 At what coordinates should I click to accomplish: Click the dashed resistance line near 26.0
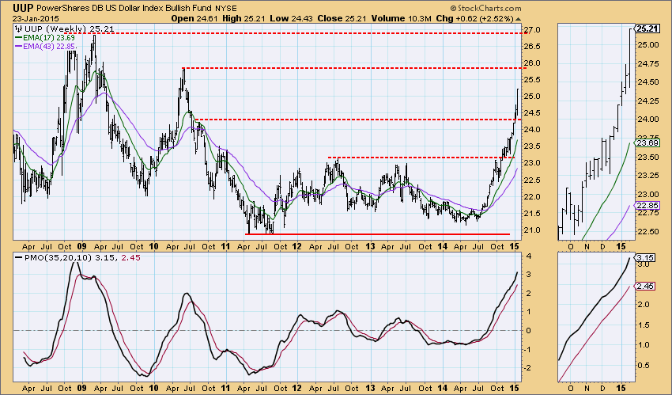click(x=353, y=68)
